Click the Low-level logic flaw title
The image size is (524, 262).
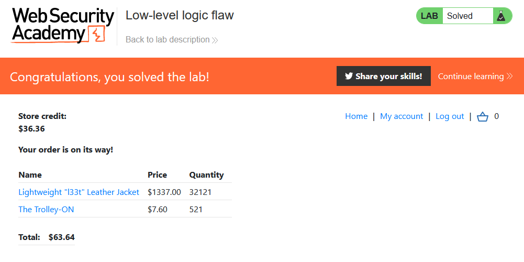point(180,15)
